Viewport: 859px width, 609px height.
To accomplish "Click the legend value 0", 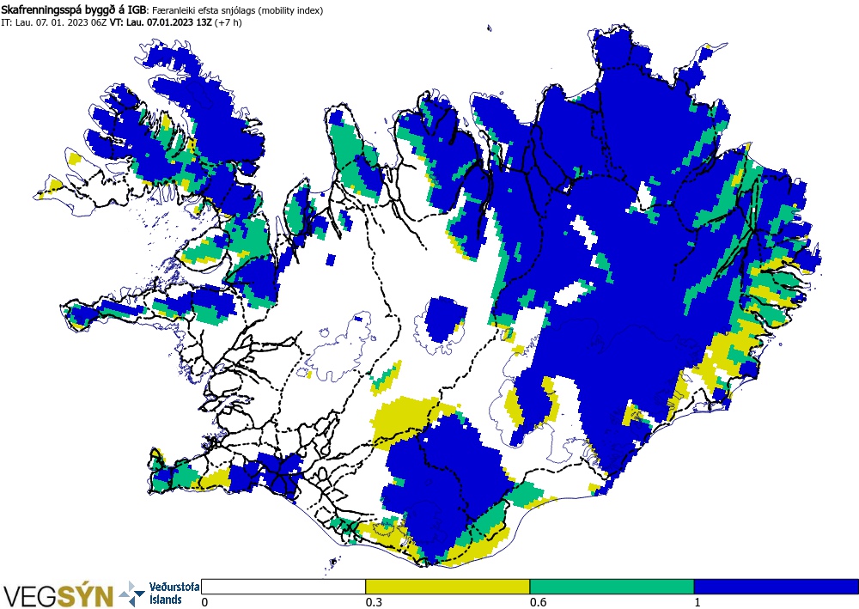I will pyautogui.click(x=205, y=602).
